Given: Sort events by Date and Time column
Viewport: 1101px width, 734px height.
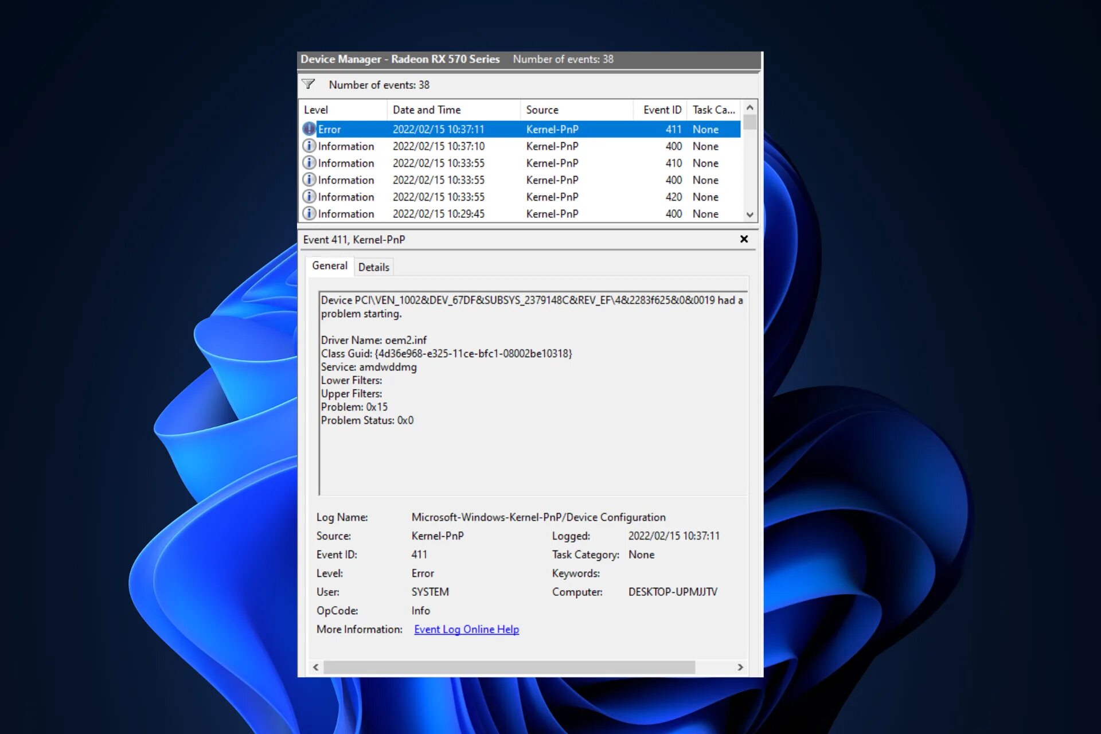Looking at the screenshot, I should tap(426, 110).
